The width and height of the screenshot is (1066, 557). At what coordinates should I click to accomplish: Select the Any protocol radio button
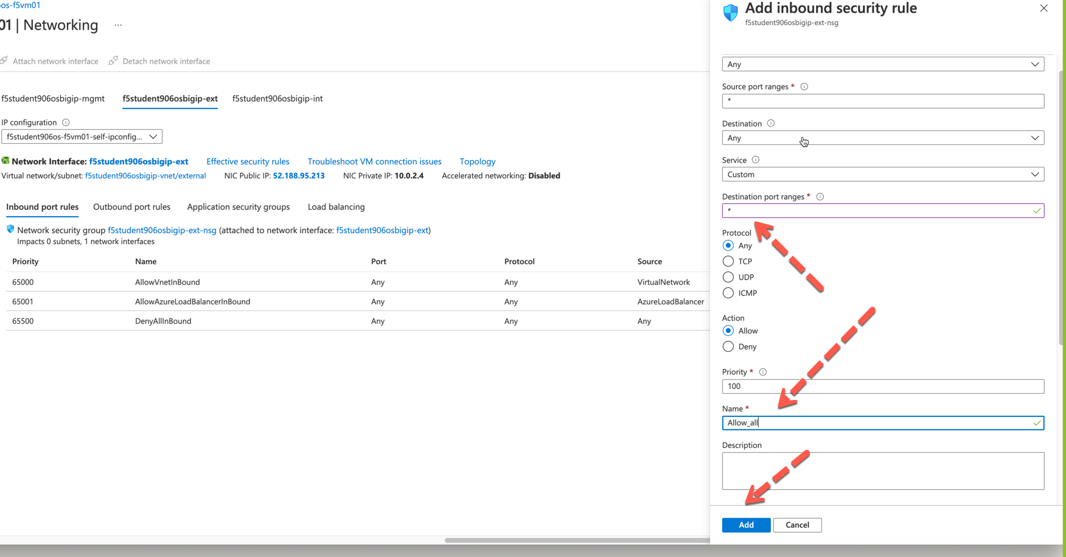[728, 246]
